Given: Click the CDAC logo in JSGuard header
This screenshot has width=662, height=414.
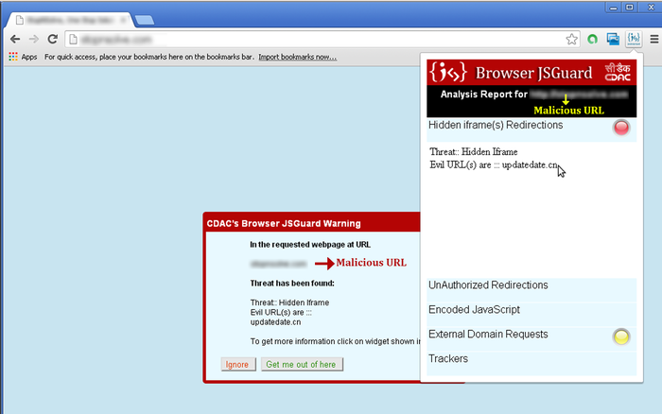Looking at the screenshot, I should 618,73.
